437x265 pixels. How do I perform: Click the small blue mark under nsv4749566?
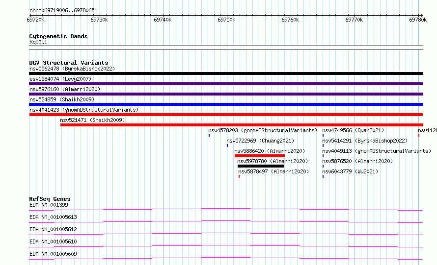click(x=323, y=135)
